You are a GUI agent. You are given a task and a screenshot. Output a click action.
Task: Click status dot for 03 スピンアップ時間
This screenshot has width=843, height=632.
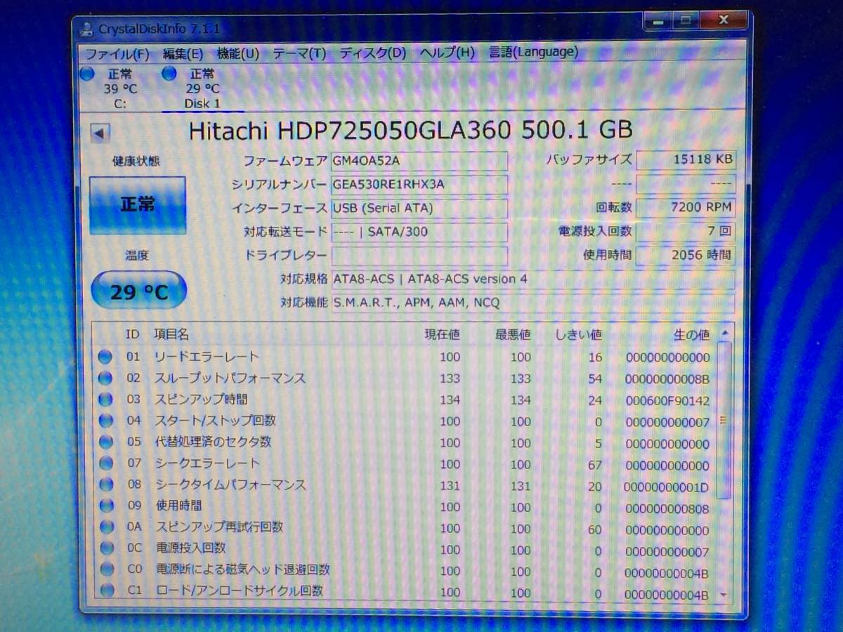105,400
